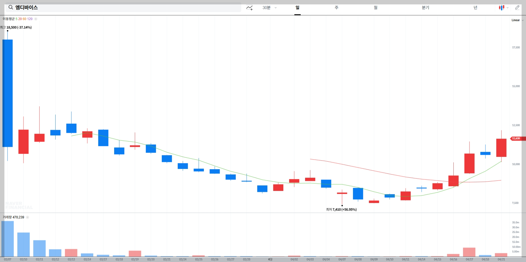Open the 년 yearly tab
526x262 pixels.
(475, 8)
